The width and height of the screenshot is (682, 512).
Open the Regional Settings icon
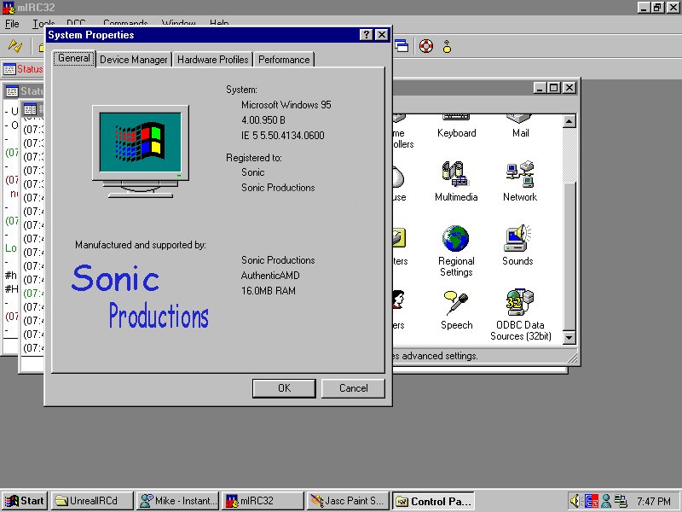(x=455, y=239)
